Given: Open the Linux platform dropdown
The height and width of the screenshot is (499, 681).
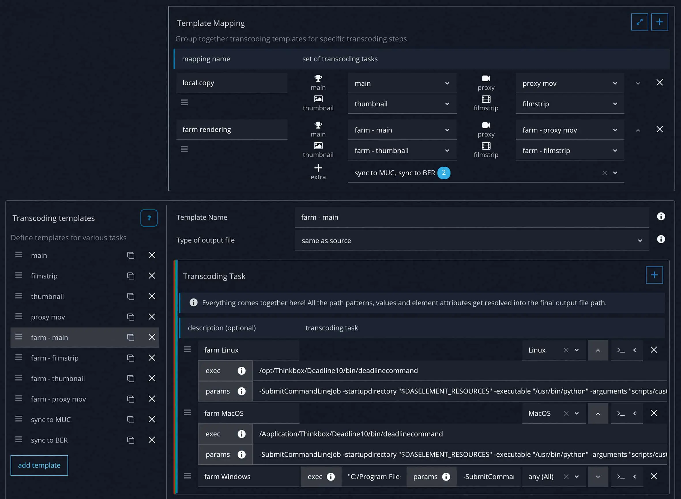Looking at the screenshot, I should (x=576, y=350).
